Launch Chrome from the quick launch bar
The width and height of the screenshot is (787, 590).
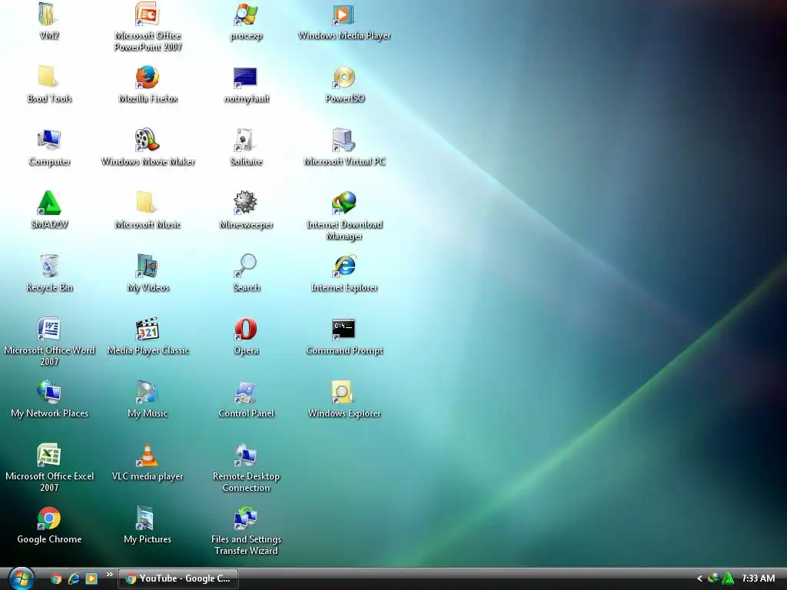pos(56,578)
